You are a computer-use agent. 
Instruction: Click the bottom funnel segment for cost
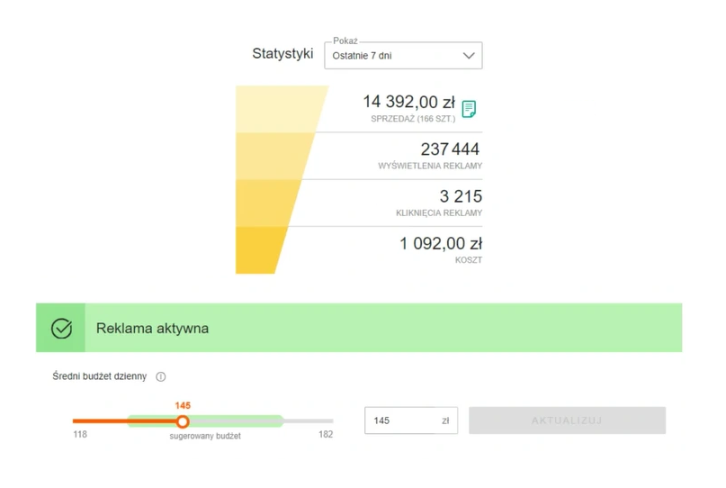(x=259, y=250)
